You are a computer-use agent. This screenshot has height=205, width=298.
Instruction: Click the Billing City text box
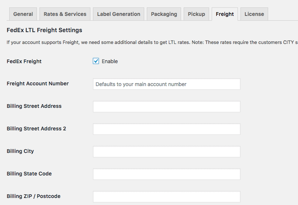point(166,151)
